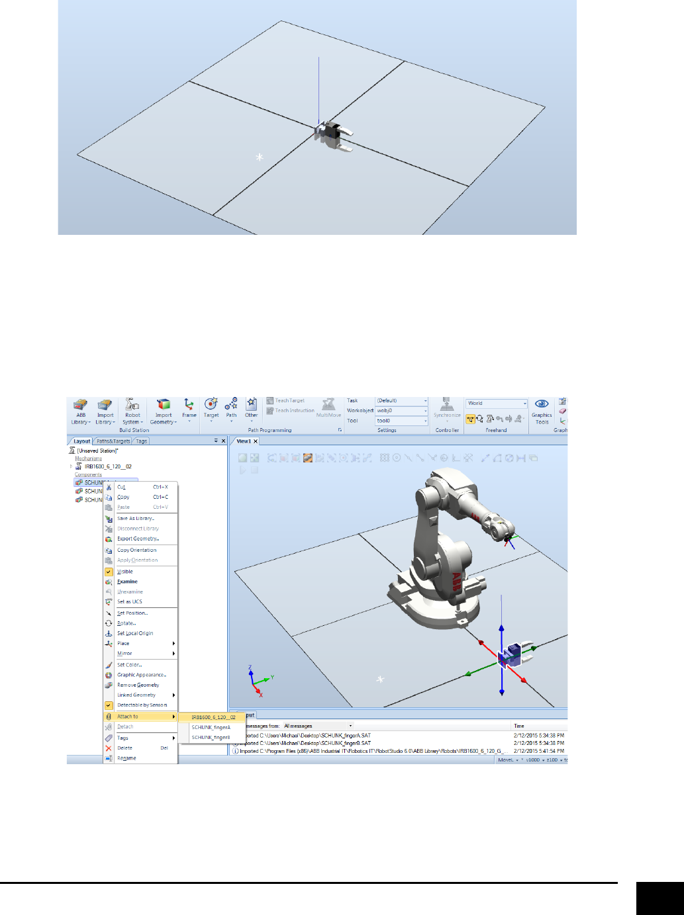Close the View1 tab
Screen dimensions: 684x915
[x=256, y=441]
